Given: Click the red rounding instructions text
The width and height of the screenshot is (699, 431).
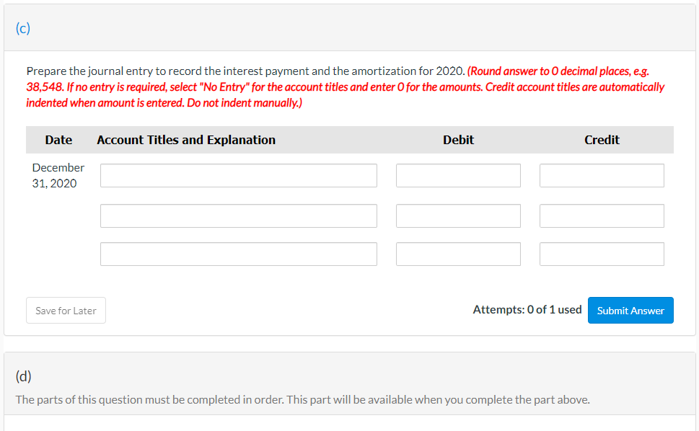Looking at the screenshot, I should tap(346, 86).
